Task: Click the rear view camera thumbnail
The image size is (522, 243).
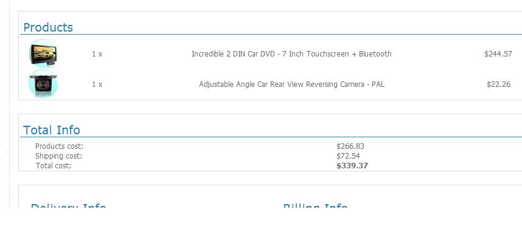Action: coord(43,84)
